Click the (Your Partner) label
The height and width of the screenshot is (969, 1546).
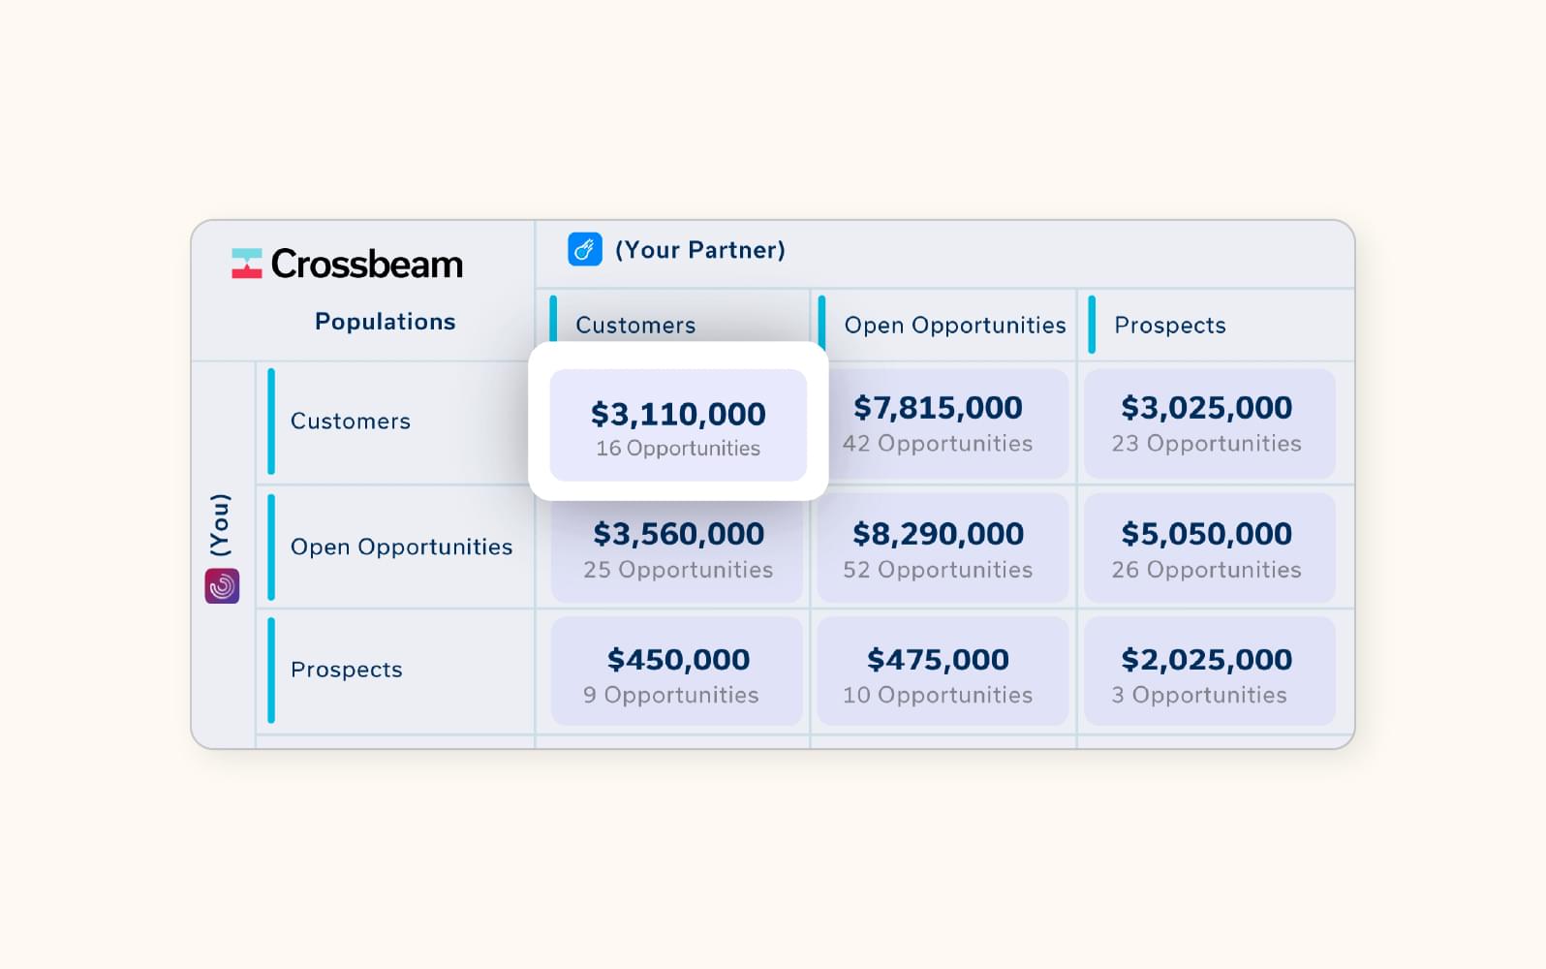click(x=699, y=250)
